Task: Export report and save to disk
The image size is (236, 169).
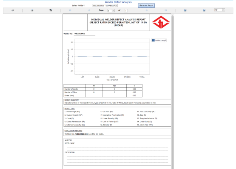Action: click(185, 11)
